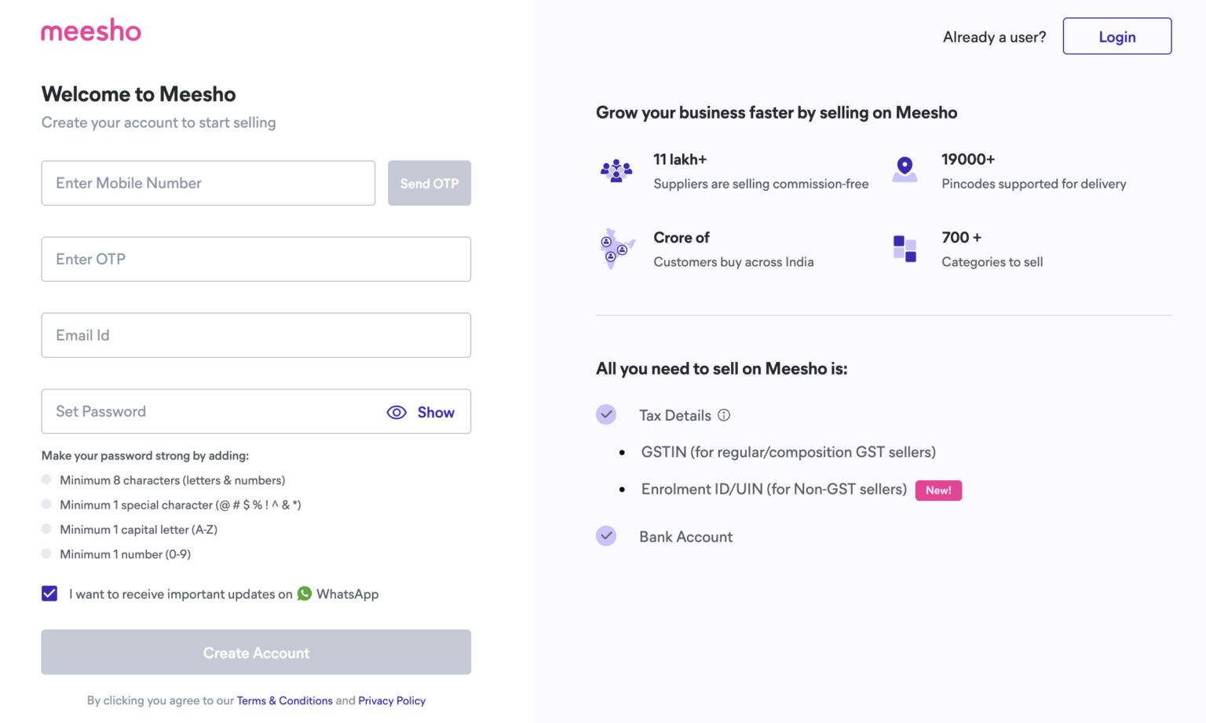Click the Tax Details checkmark badge
The width and height of the screenshot is (1206, 723).
tap(606, 414)
